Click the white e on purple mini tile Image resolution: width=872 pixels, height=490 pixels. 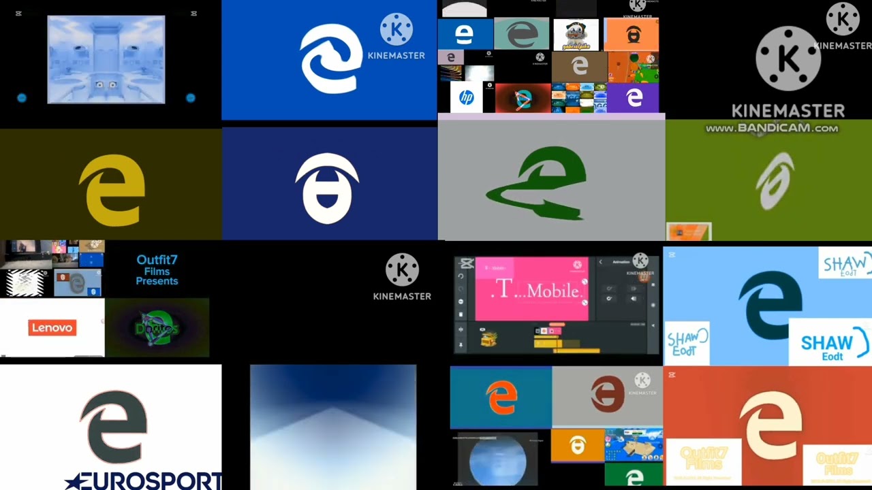click(x=633, y=98)
